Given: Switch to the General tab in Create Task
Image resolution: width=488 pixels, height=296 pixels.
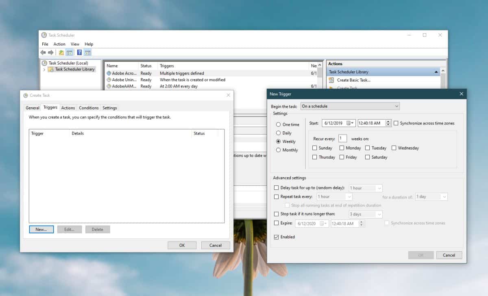Looking at the screenshot, I should coord(33,108).
